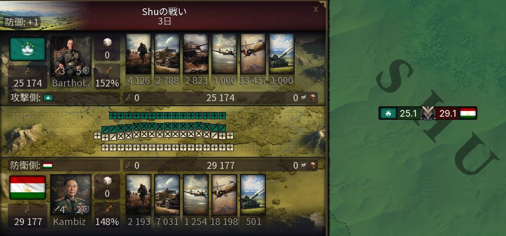The width and height of the screenshot is (506, 236).
Task: Click attacker's skull casualties icon
Action: pyautogui.click(x=312, y=98)
